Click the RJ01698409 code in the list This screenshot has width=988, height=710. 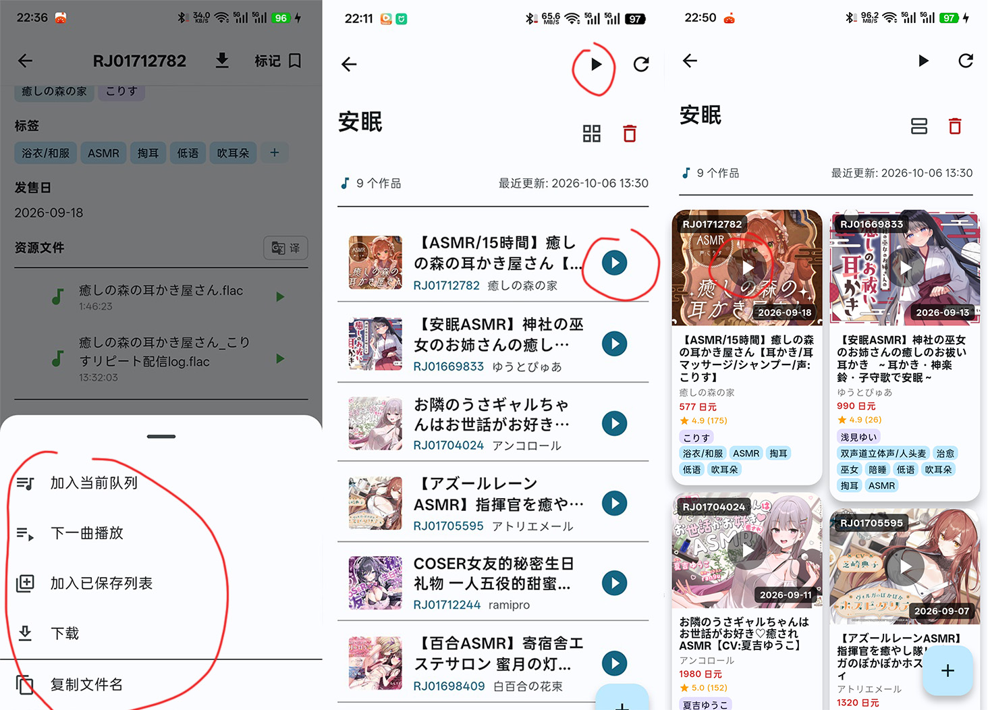coord(449,686)
